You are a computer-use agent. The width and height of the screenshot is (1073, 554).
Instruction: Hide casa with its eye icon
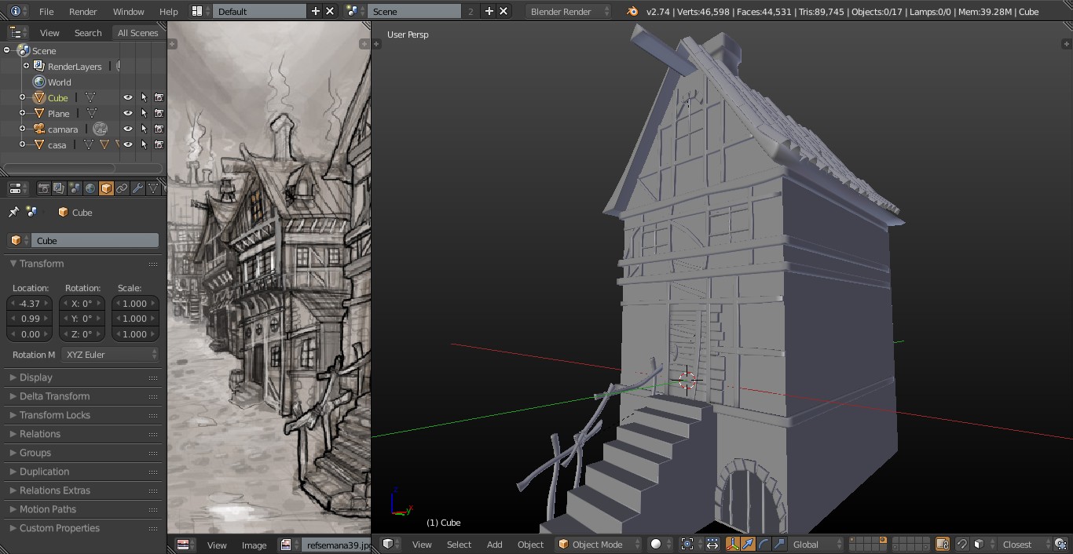128,144
